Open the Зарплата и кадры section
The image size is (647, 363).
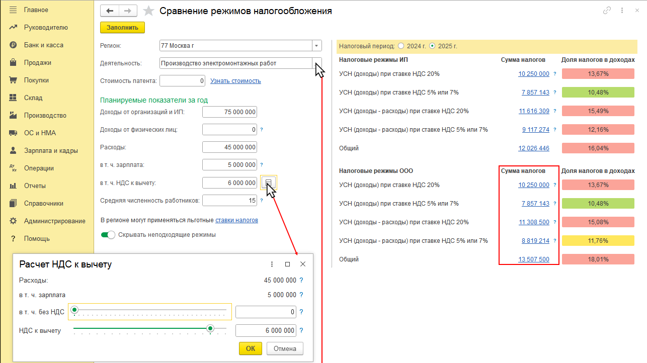pyautogui.click(x=51, y=150)
